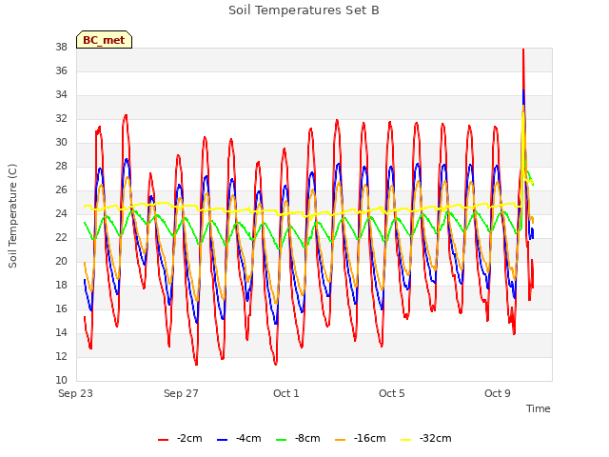Click the Oct 9 x-axis tick label
Image resolution: width=609 pixels, height=457 pixels.
coord(498,393)
